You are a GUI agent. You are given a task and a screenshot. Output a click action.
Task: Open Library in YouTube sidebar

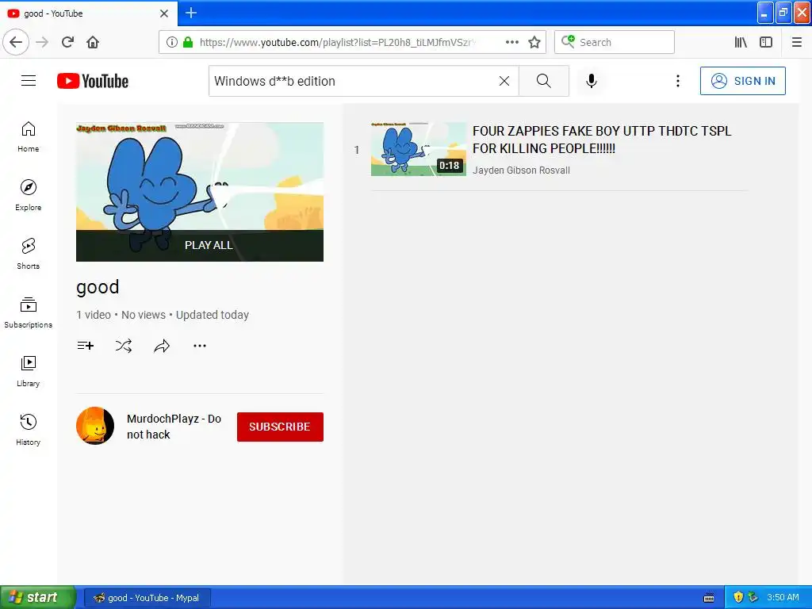(x=28, y=371)
